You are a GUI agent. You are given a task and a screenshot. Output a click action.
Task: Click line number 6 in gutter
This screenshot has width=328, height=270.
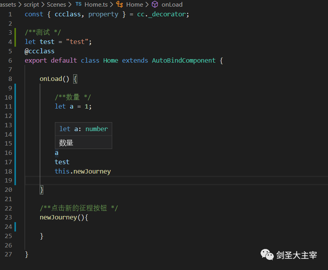tap(10, 61)
